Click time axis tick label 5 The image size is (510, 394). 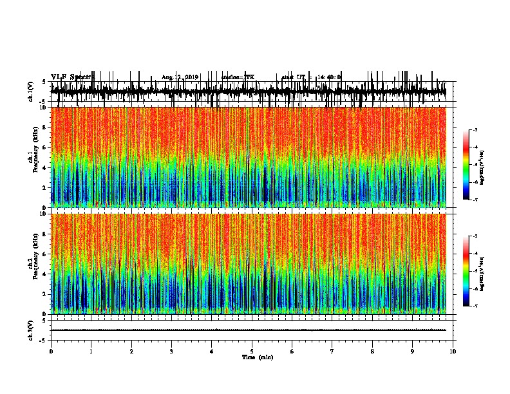252,352
